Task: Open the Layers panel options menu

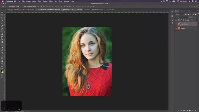Action: [198, 11]
